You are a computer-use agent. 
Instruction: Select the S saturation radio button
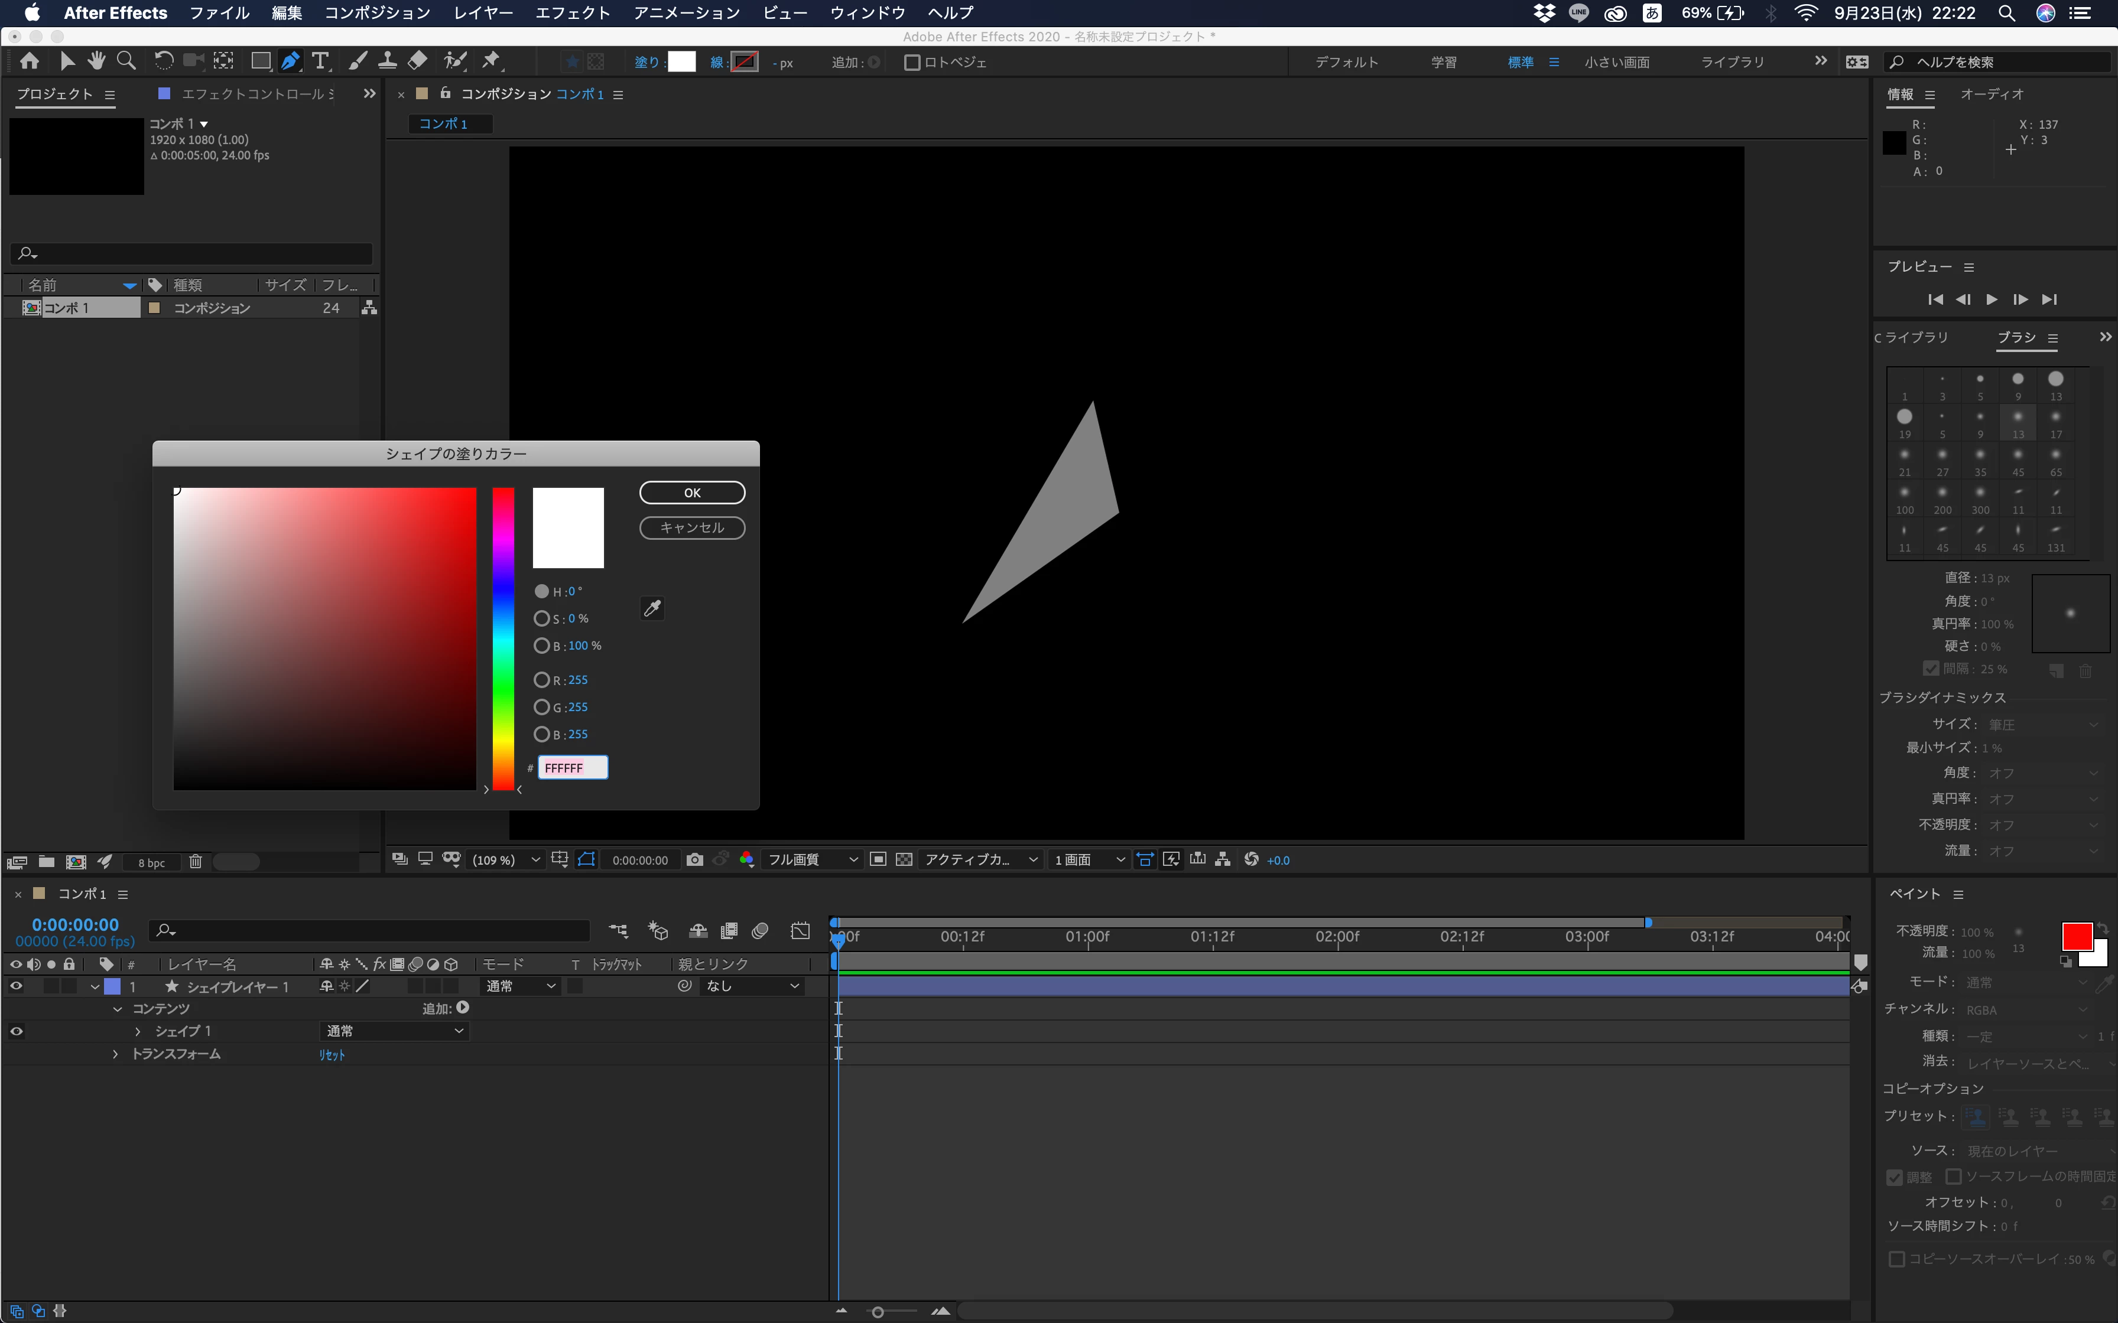coord(542,618)
